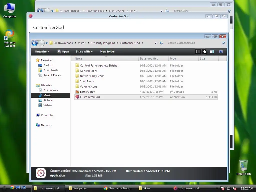Screen dimensions: 256x192
Task: Sort by Size column header
Action: 209,58
